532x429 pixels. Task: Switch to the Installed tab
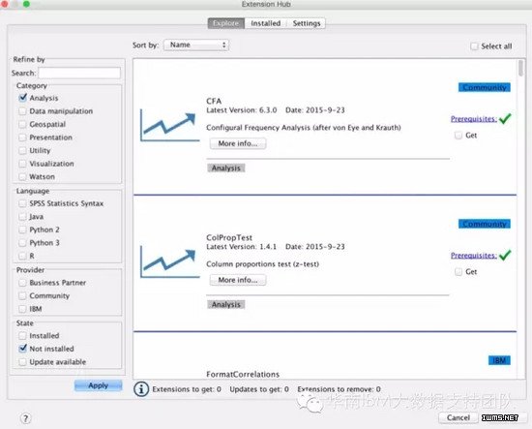pyautogui.click(x=266, y=23)
